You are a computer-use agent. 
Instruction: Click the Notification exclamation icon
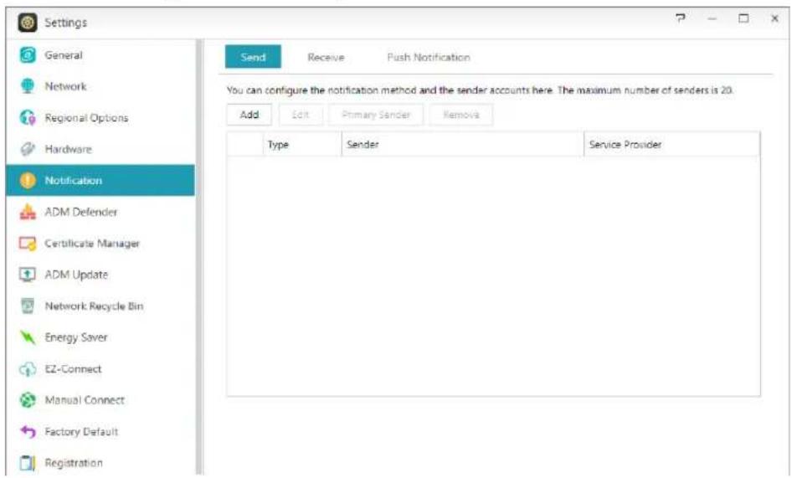[x=28, y=180]
